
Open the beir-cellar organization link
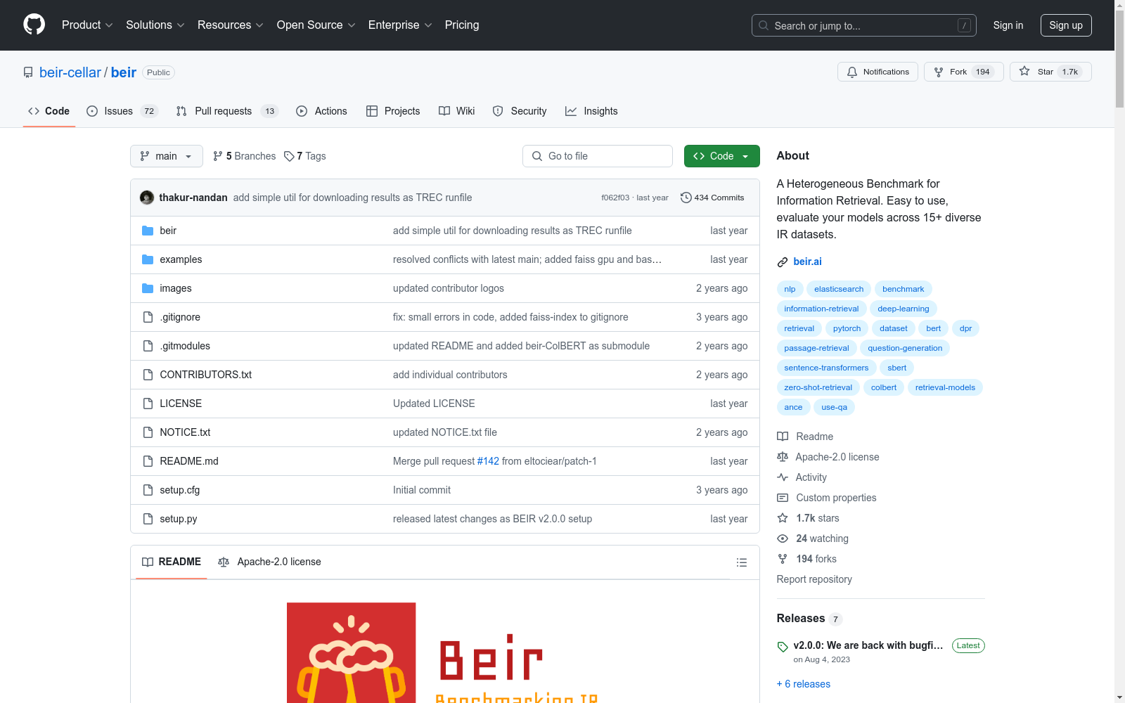click(70, 72)
